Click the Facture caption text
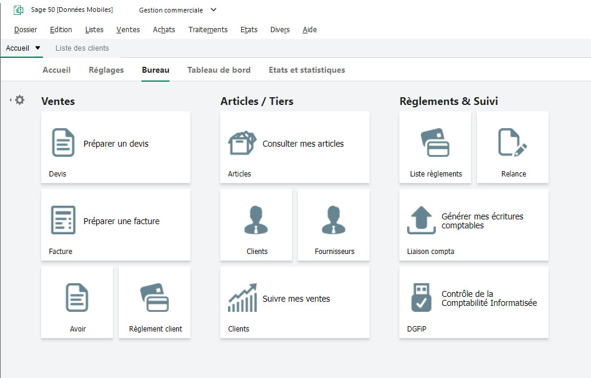The width and height of the screenshot is (591, 378). (x=60, y=252)
